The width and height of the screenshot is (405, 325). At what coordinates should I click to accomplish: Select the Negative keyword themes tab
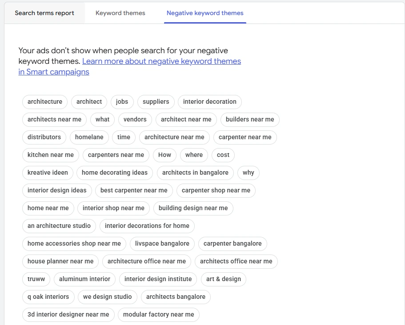pyautogui.click(x=205, y=13)
